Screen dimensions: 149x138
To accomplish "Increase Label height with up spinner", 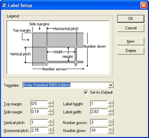I will [x=111, y=102].
